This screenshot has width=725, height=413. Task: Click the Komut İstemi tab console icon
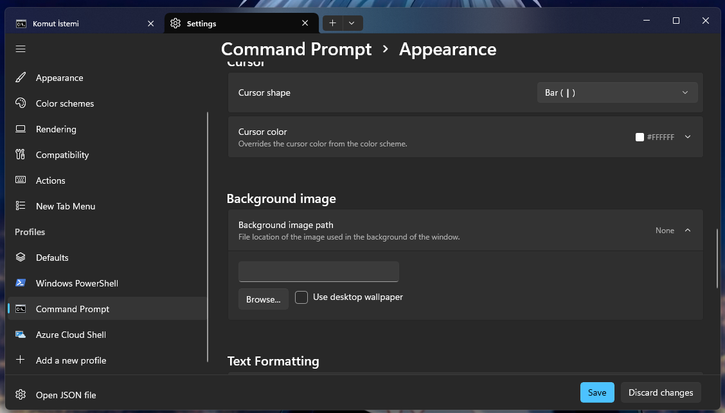click(21, 24)
